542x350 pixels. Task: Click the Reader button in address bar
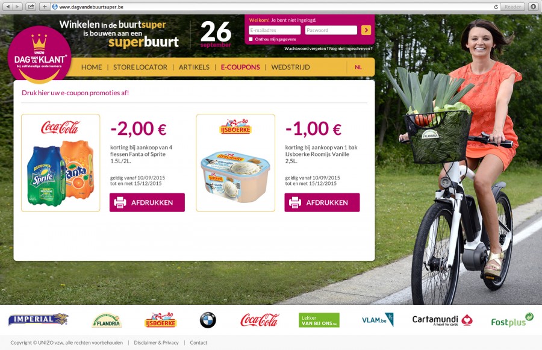click(512, 7)
